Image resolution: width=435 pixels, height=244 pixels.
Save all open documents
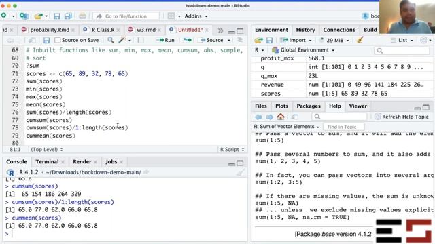pyautogui.click(x=68, y=16)
